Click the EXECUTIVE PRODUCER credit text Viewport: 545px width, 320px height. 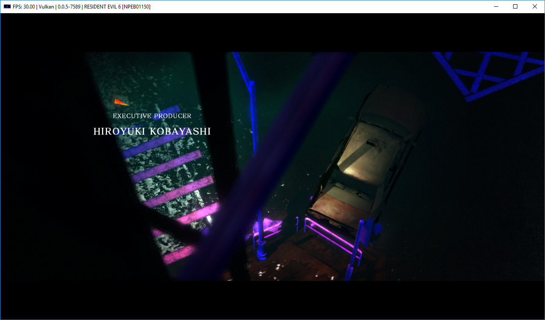pyautogui.click(x=152, y=116)
